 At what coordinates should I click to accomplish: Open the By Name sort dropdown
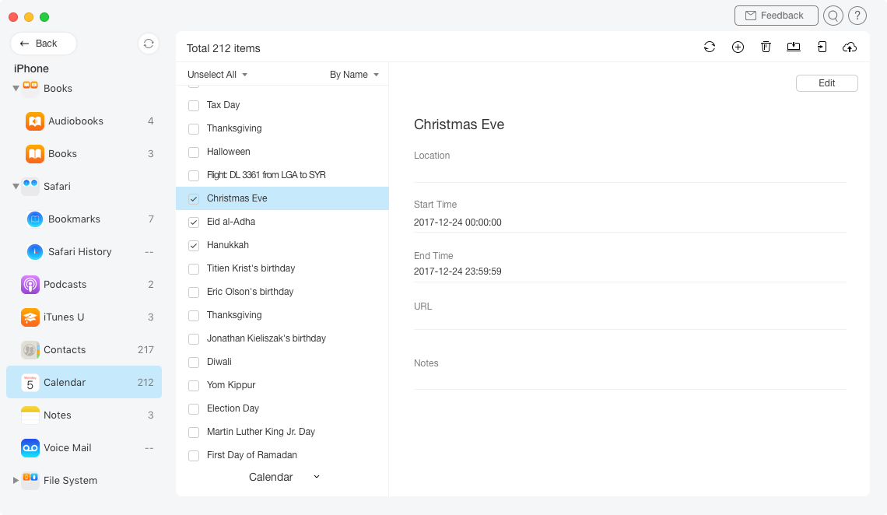pos(354,74)
